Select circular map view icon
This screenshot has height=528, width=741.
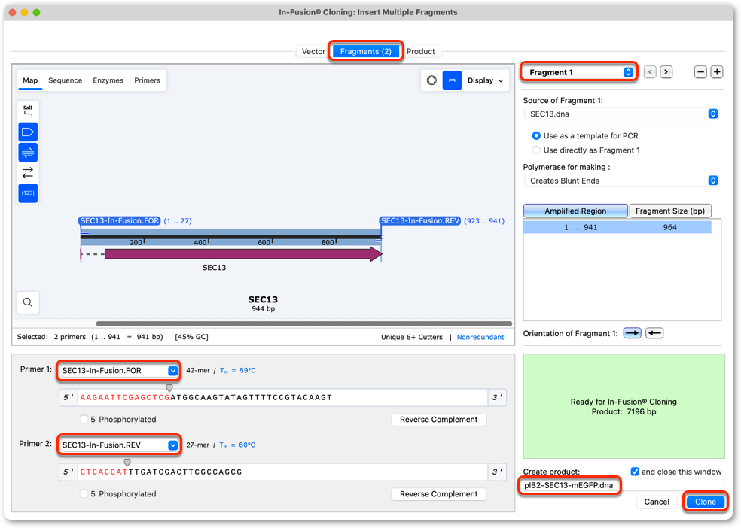(431, 80)
